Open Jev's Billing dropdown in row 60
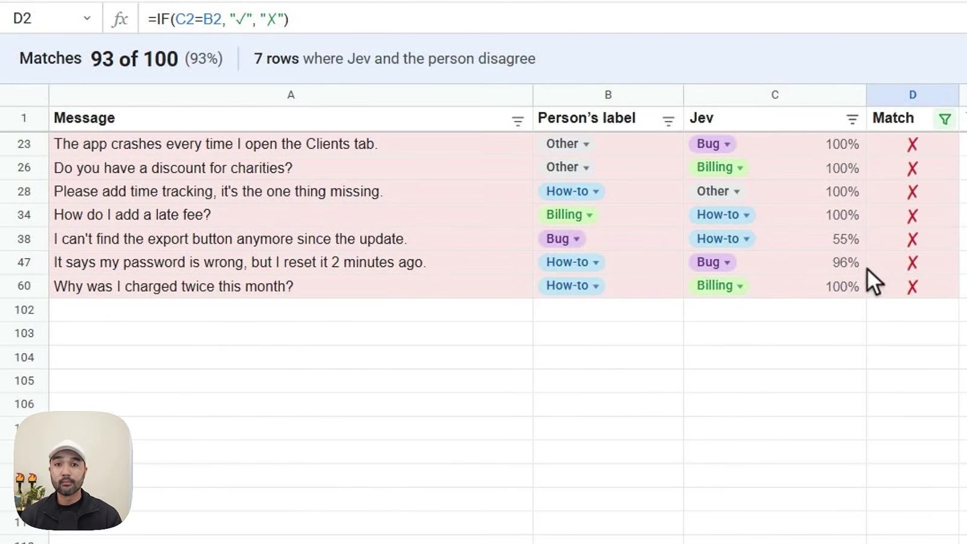The width and height of the screenshot is (967, 544). (x=719, y=286)
